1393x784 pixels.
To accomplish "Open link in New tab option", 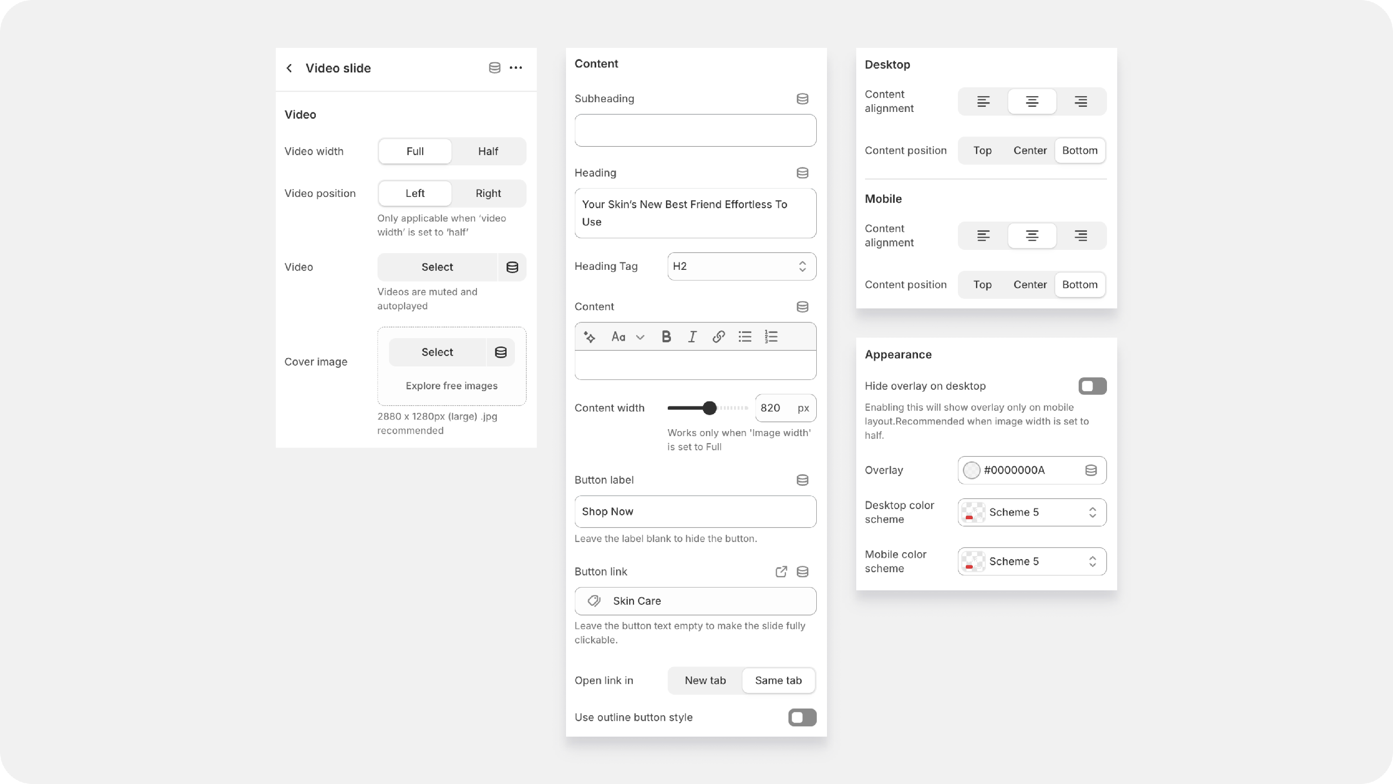I will pyautogui.click(x=705, y=680).
